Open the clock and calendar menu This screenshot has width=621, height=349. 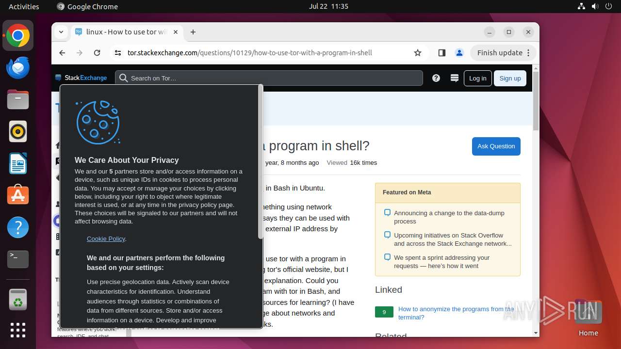[x=329, y=6]
